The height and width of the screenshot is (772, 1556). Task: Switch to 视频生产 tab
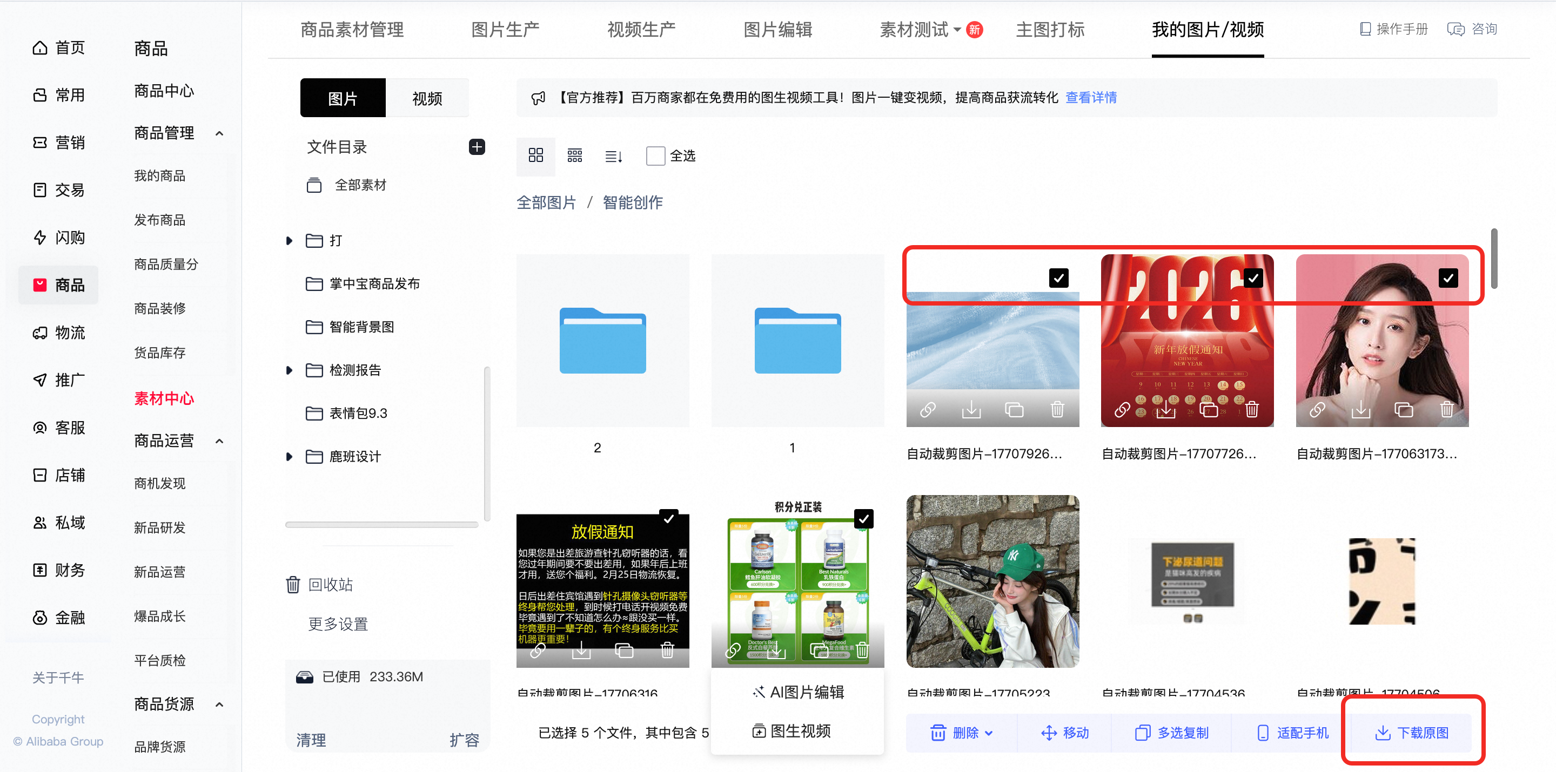coord(641,30)
